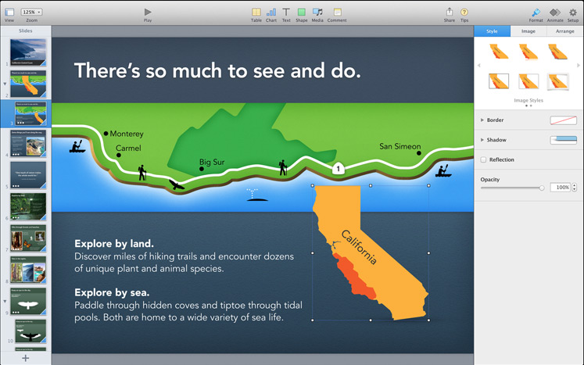Expand the Border section
The image size is (584, 365).
tap(482, 120)
